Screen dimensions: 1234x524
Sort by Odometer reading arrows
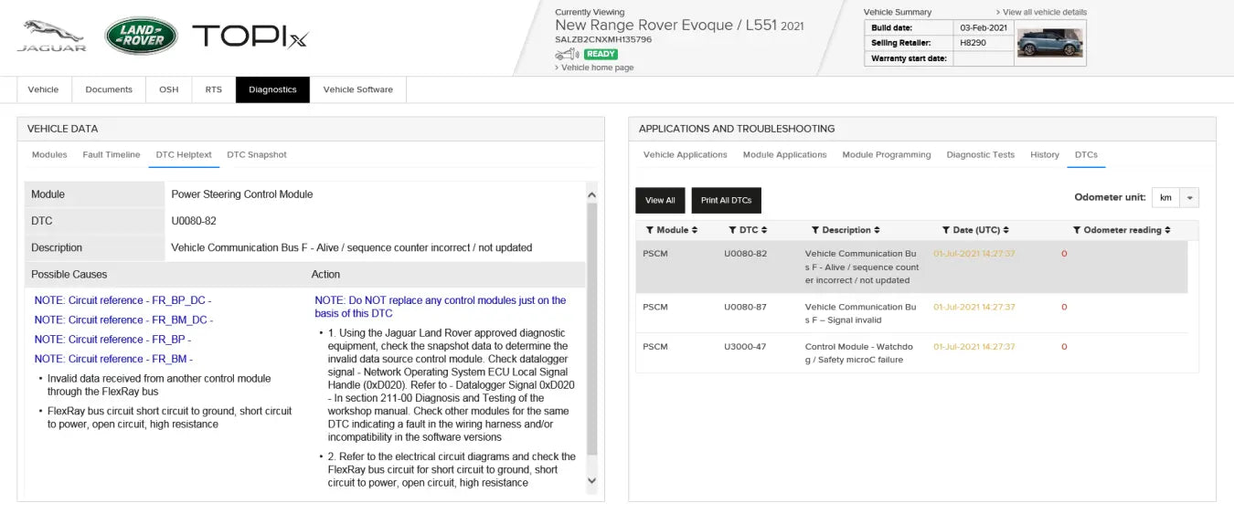pos(1166,230)
